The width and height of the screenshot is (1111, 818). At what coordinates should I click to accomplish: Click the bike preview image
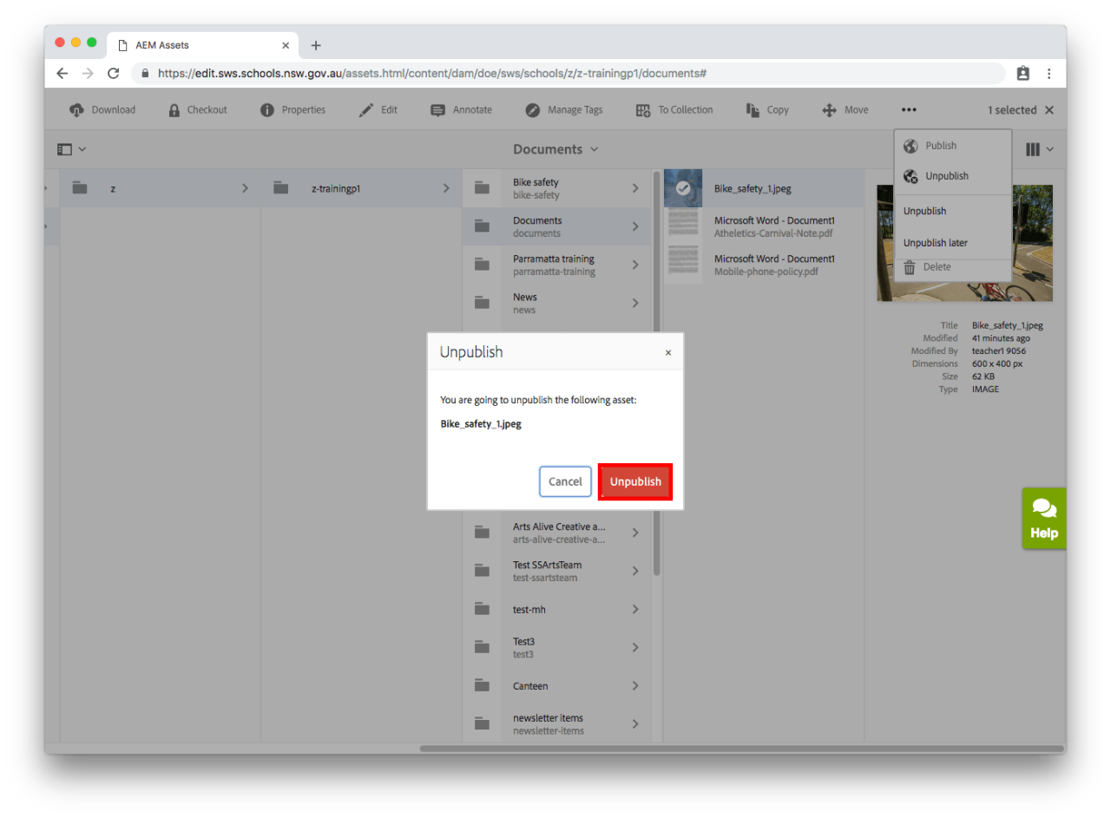[x=964, y=243]
